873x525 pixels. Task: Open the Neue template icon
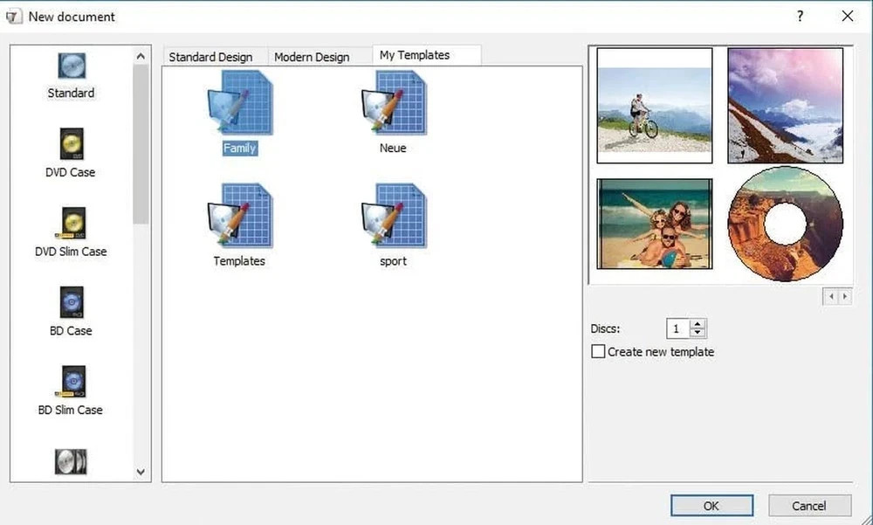pyautogui.click(x=393, y=104)
